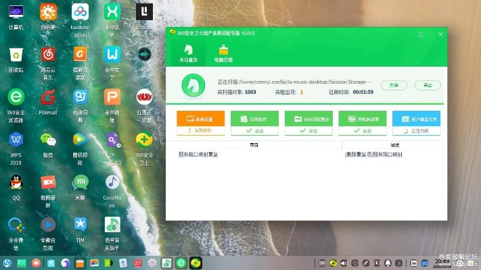Open 回收站 recycle bin icon
Screen dimensions: 481x270
pos(16,55)
